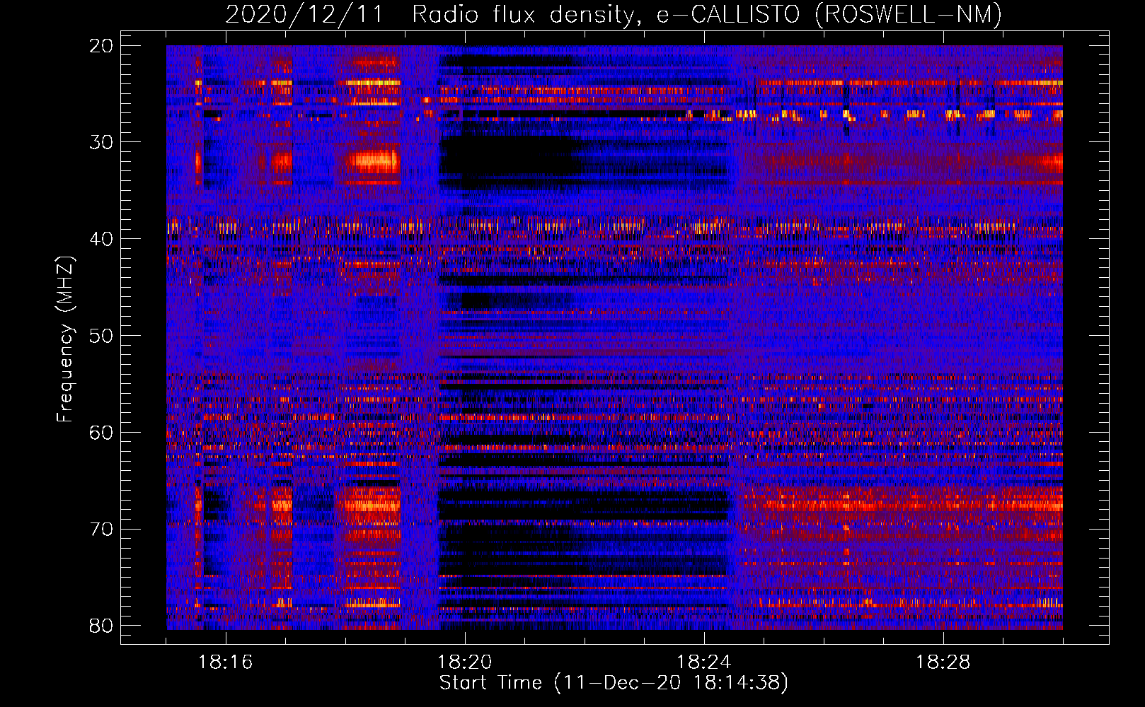Click the 60 frequency tick label
This screenshot has height=707, width=1145.
pyautogui.click(x=101, y=433)
